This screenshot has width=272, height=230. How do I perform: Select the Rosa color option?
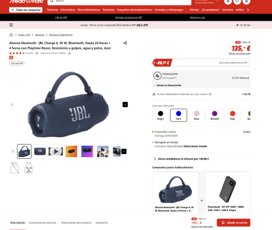pyautogui.click(x=196, y=115)
